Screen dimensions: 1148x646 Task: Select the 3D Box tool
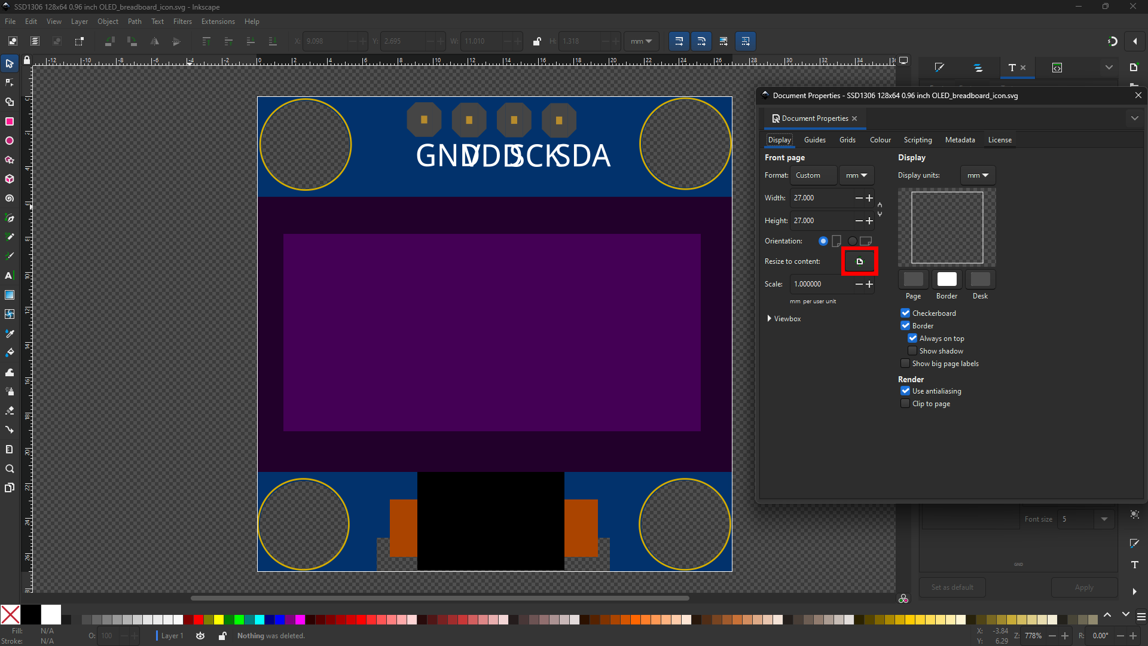[10, 179]
